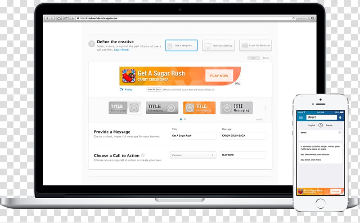Hit the PLAY NOW button in the ad banner
360x223 pixels.
tap(219, 76)
